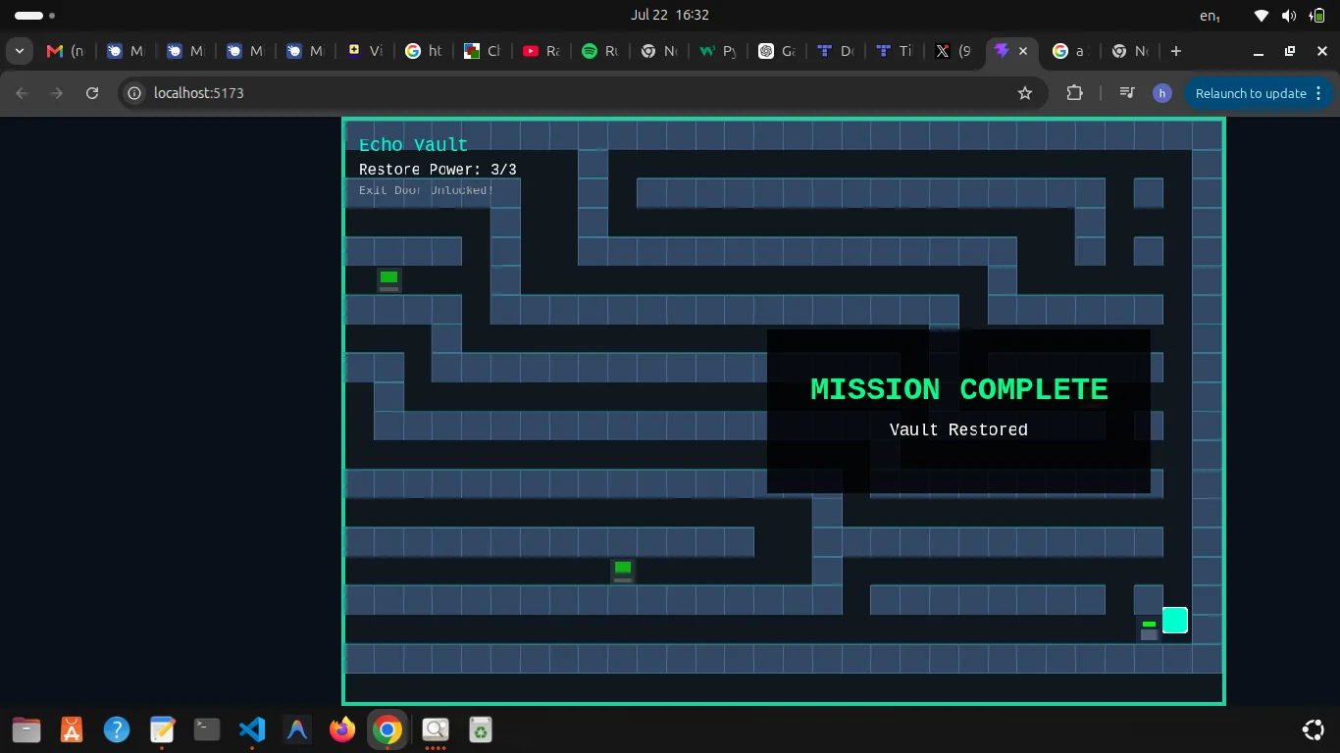Click the Wi-Fi status icon
This screenshot has height=753, width=1340.
1262,16
